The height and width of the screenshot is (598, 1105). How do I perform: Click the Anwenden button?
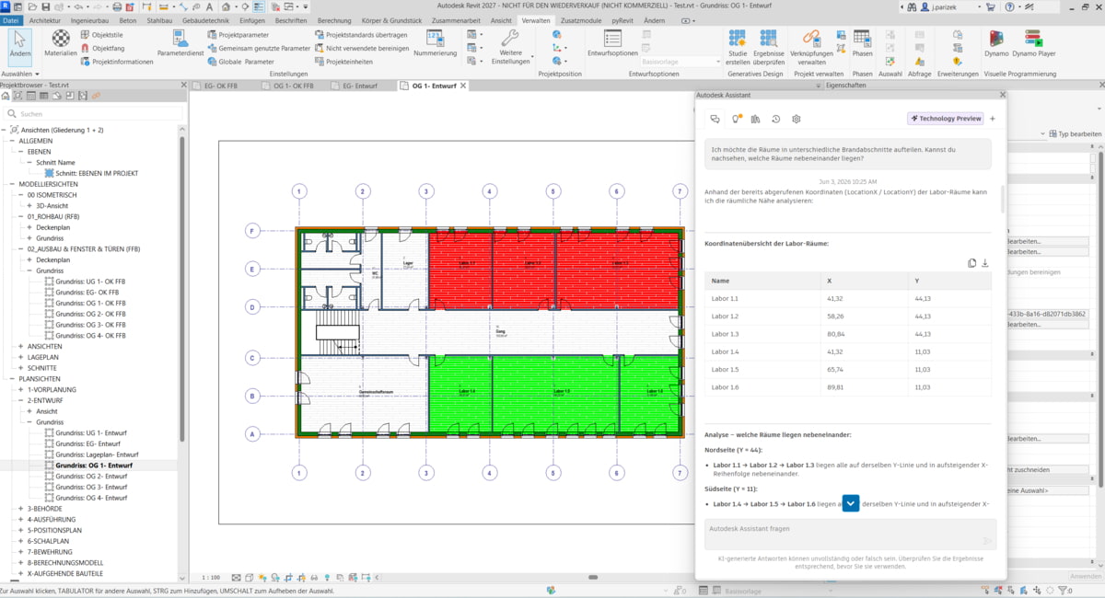(1086, 576)
